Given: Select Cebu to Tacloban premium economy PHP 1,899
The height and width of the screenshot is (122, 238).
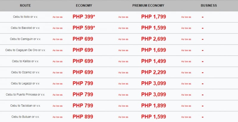Looking at the screenshot, I should coord(154,105).
